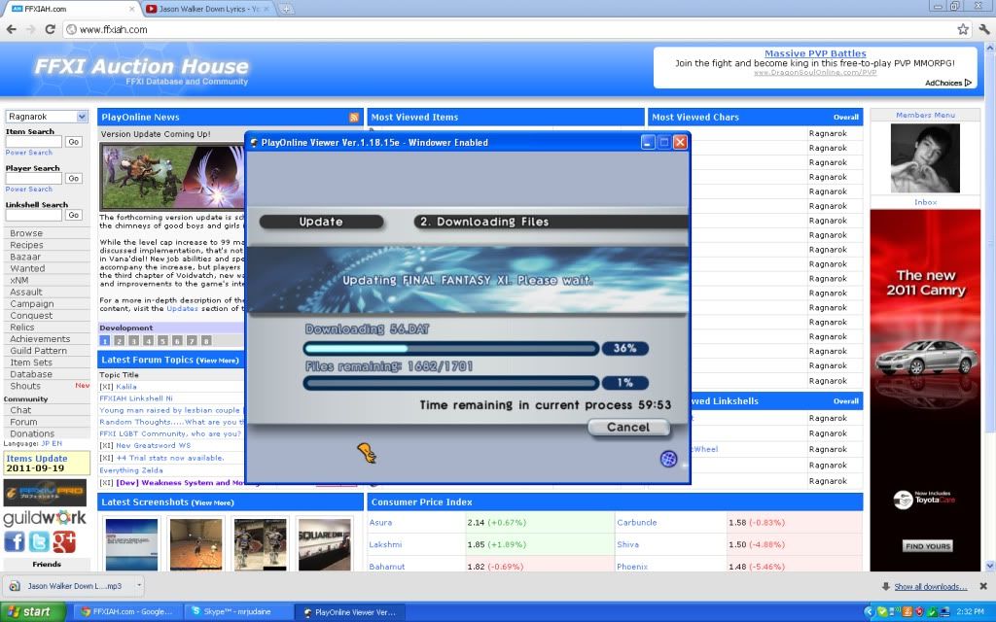996x622 pixels.
Task: Click the Google Plus icon
Action: [65, 541]
